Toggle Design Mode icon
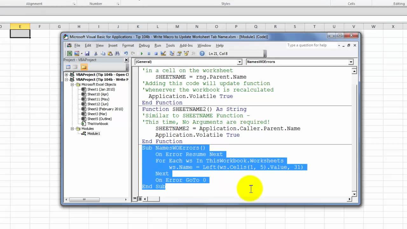This screenshot has width=407, height=229. [163, 53]
